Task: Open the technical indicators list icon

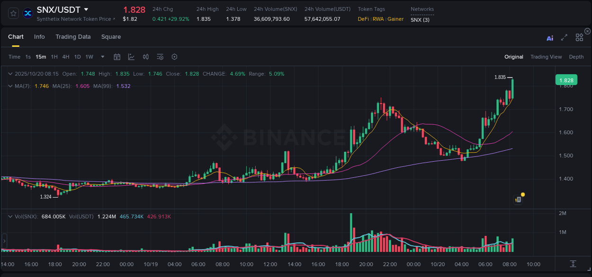Action: (160, 57)
